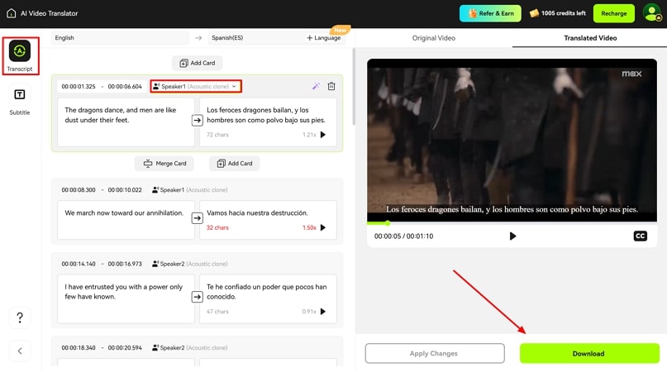Click the magic wand icon on first card
The width and height of the screenshot is (667, 372).
316,86
